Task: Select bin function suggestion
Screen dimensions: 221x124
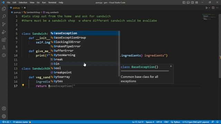Action: click(84, 64)
